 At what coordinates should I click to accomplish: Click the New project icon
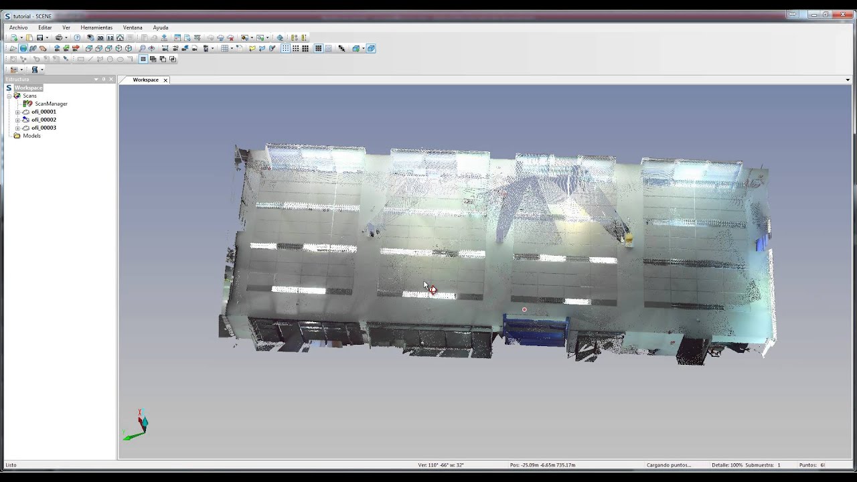[x=13, y=37]
